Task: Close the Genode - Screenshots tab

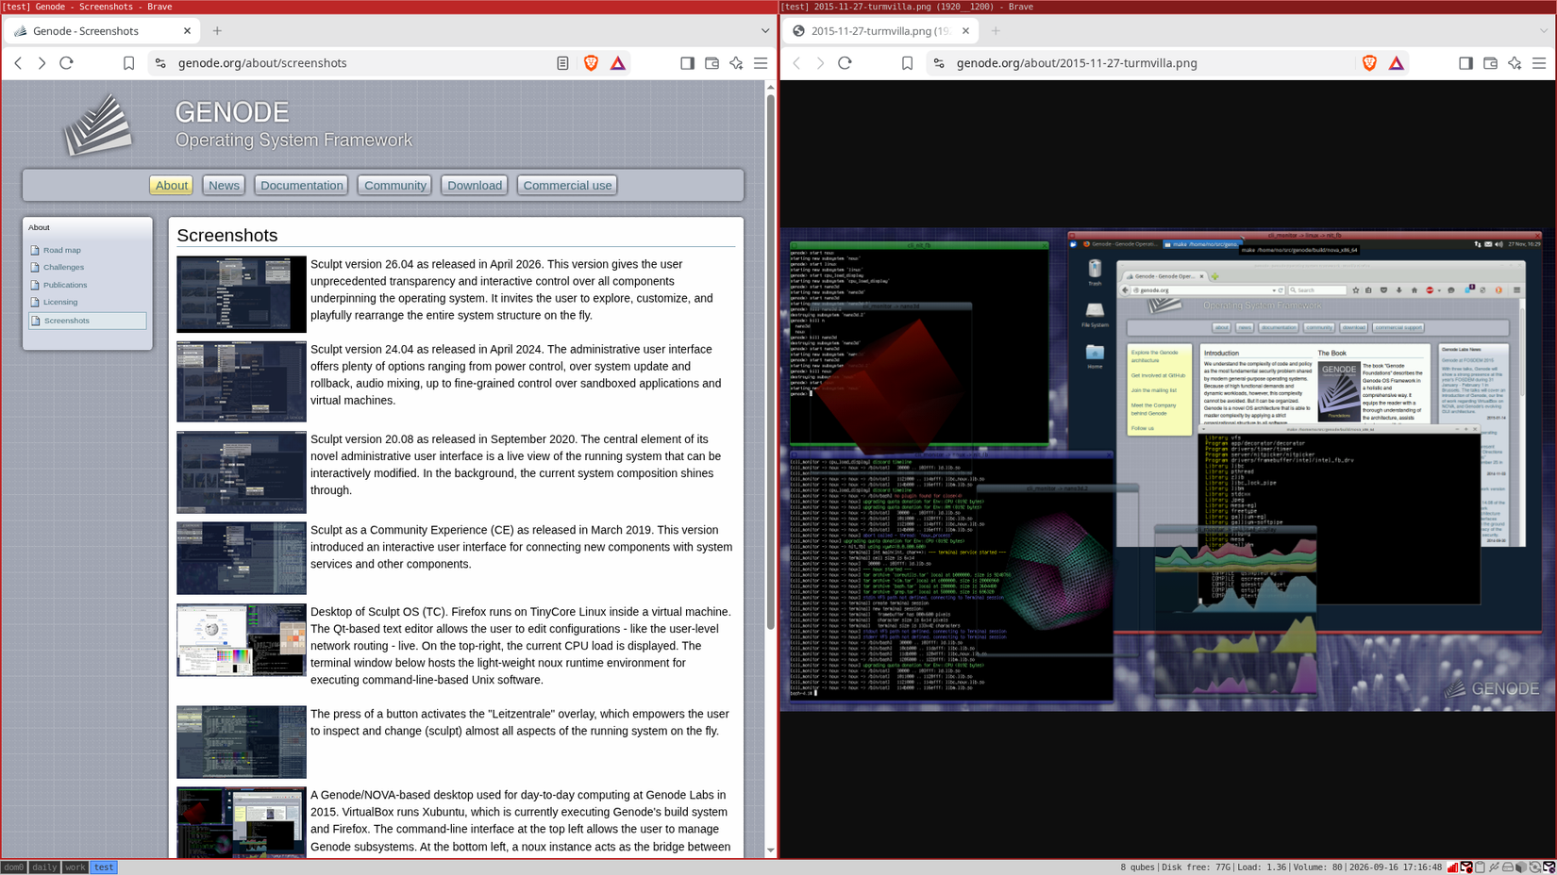Action: (x=187, y=31)
